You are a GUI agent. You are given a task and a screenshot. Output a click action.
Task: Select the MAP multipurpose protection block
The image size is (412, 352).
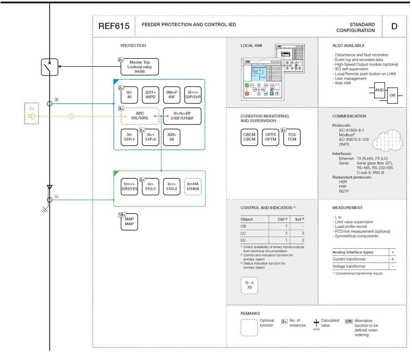point(129,222)
